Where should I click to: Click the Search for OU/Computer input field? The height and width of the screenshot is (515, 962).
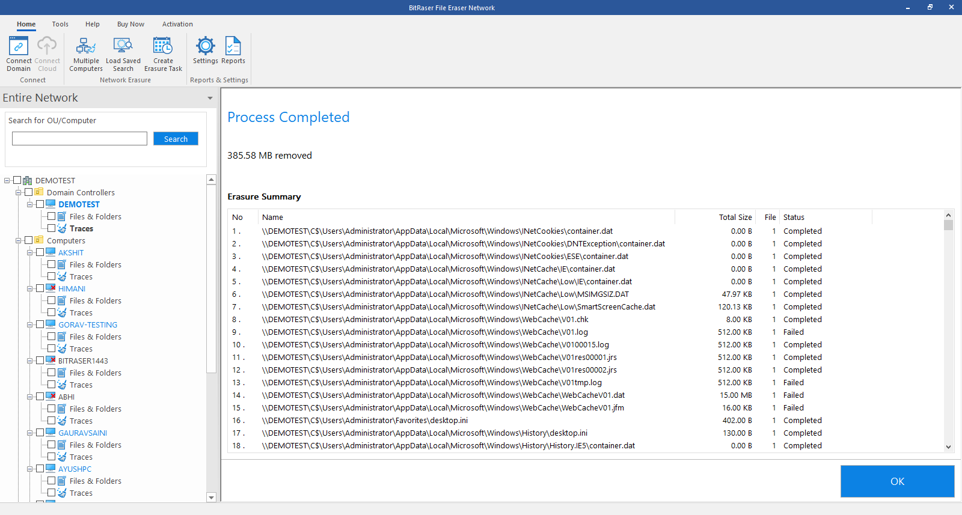(x=79, y=139)
